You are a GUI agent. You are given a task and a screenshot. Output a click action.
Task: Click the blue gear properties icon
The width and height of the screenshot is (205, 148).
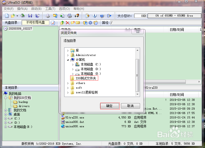[x=90, y=23]
